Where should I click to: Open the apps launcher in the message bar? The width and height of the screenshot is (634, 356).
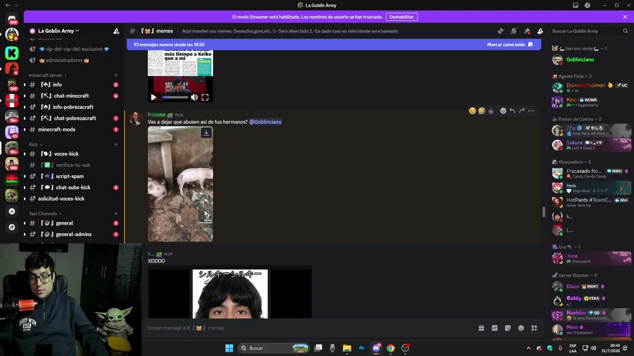click(534, 328)
